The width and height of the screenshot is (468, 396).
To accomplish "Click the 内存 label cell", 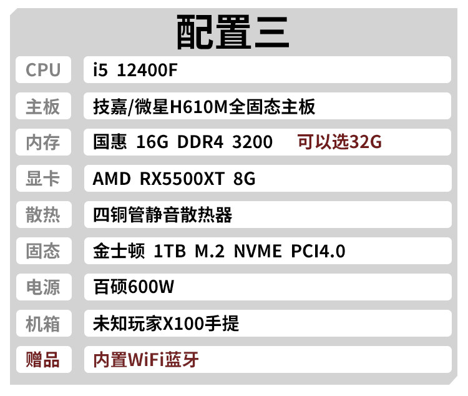I will coord(43,142).
